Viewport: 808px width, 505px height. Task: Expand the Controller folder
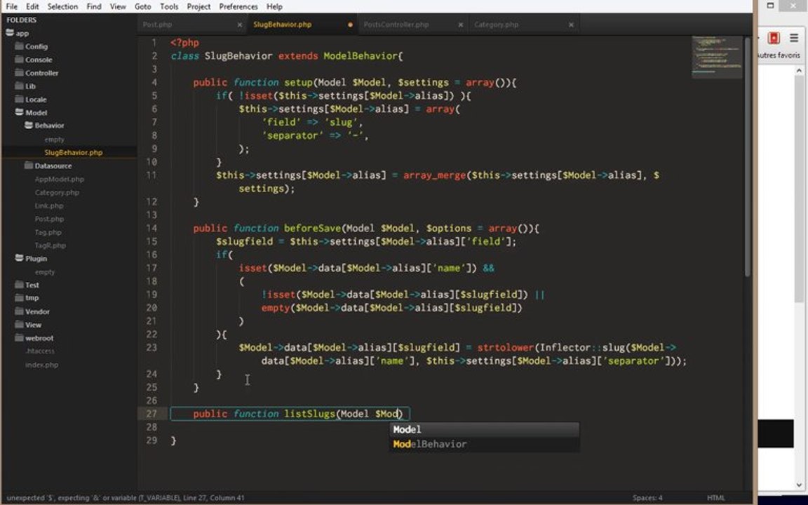pos(36,73)
